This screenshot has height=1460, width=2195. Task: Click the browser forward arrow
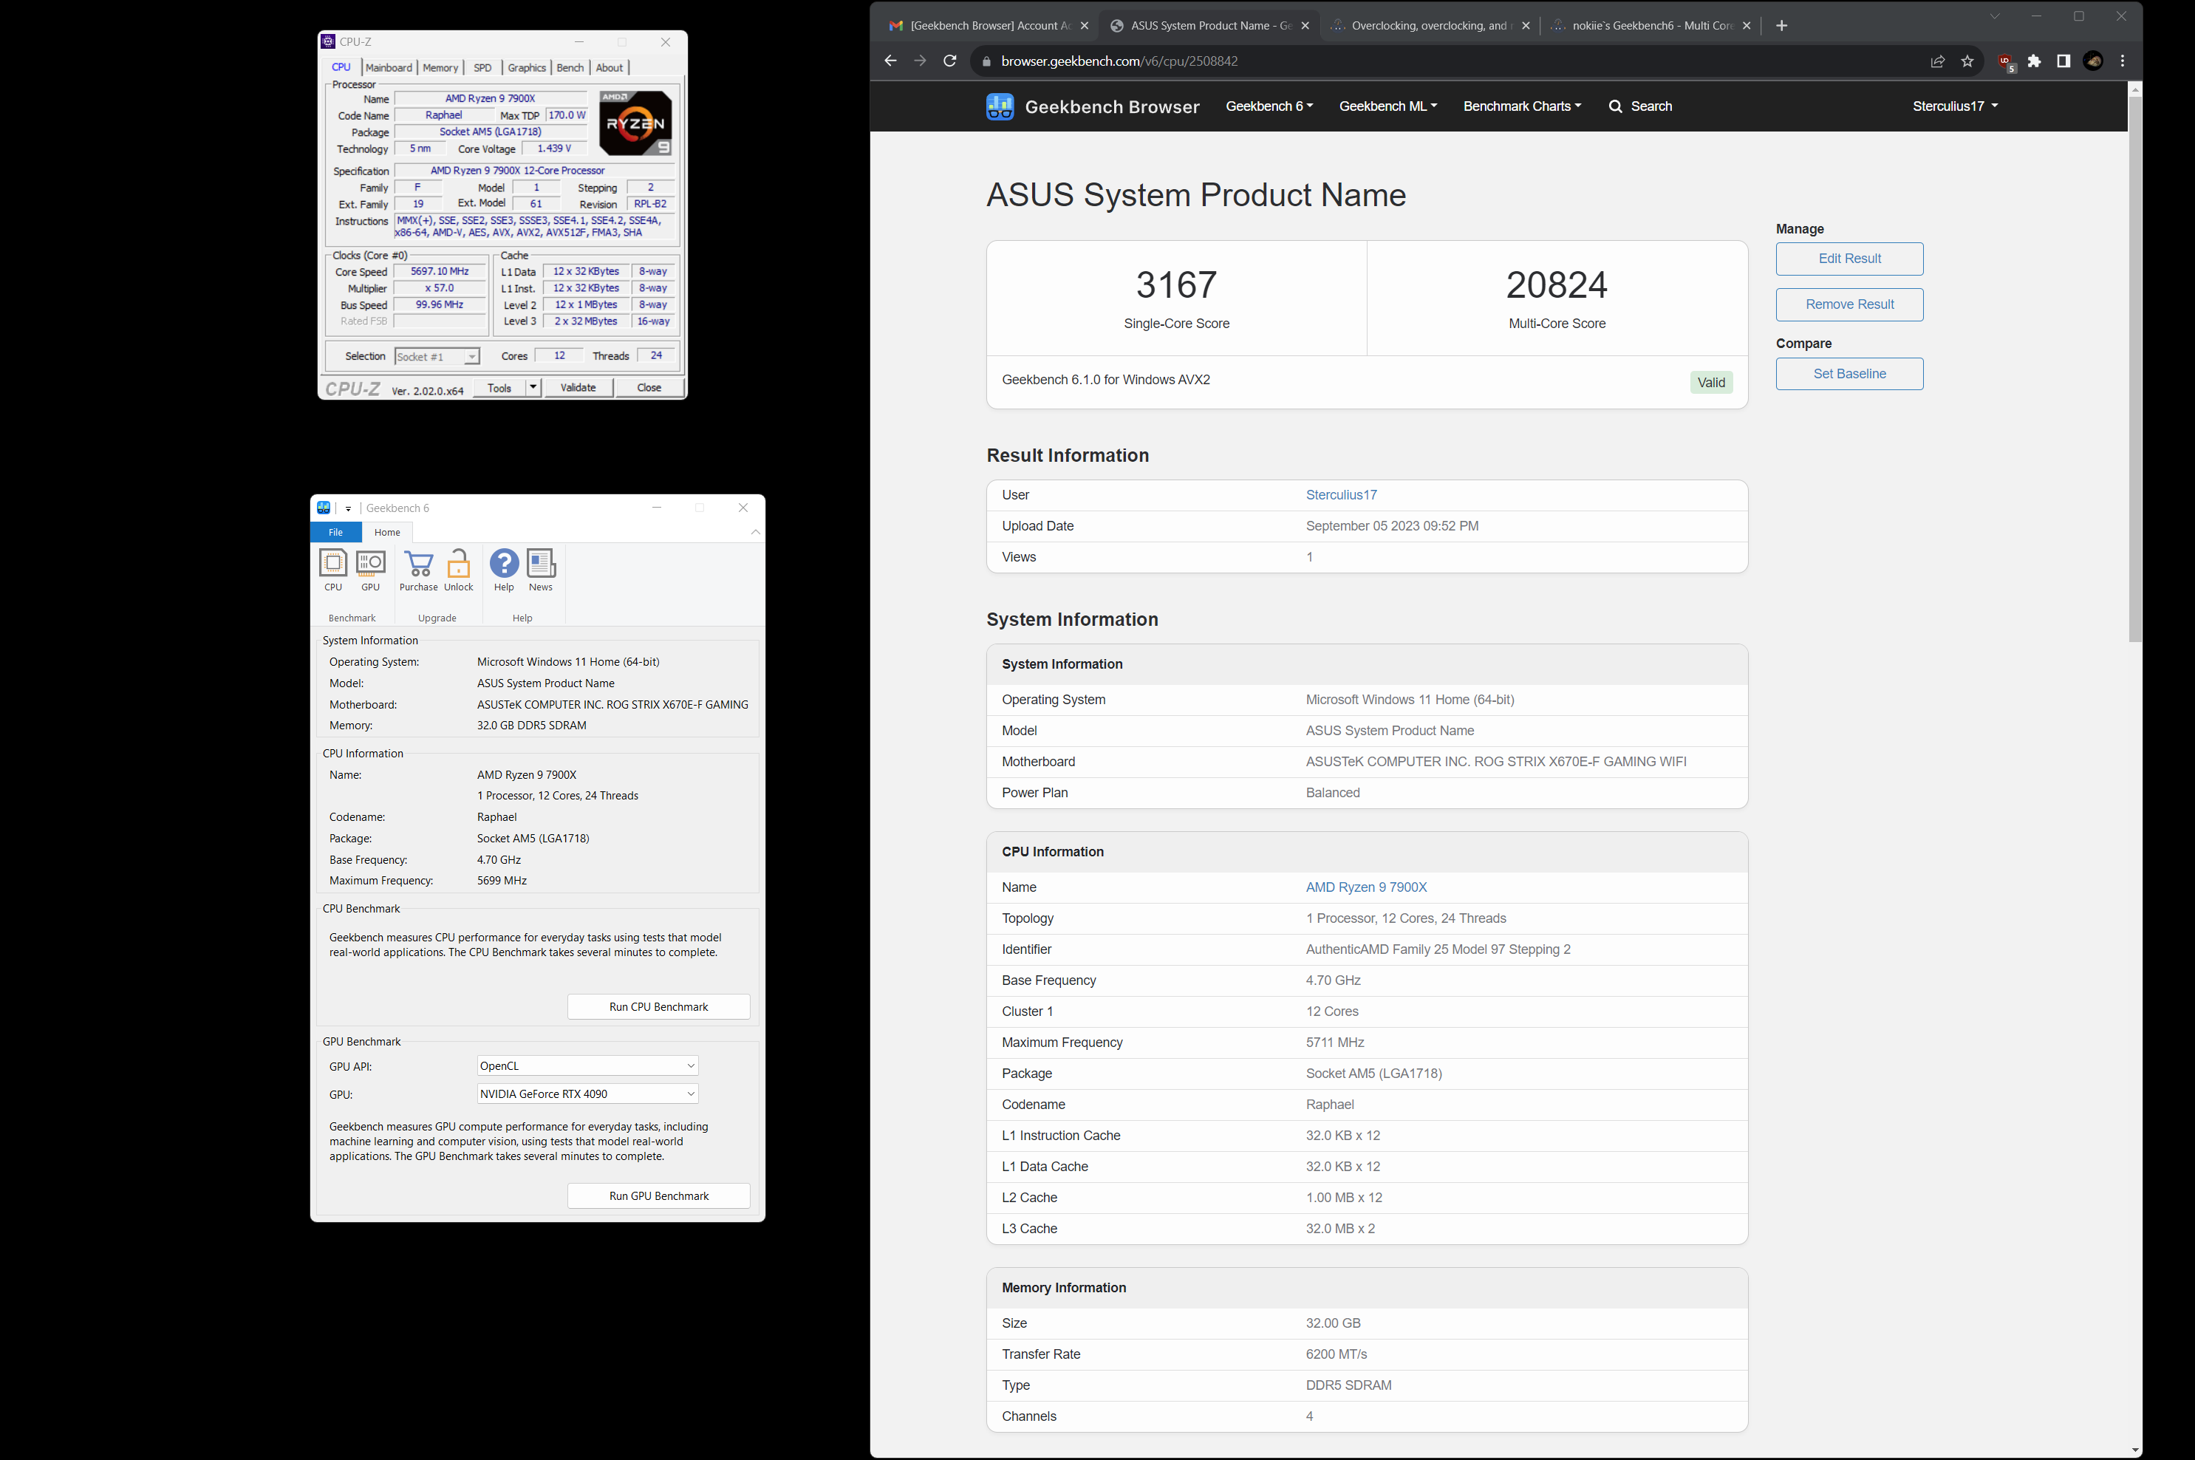[x=920, y=61]
